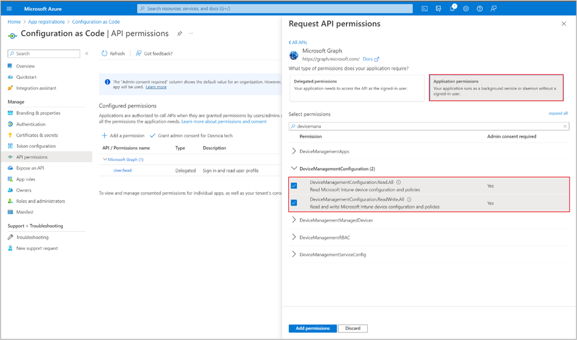
Task: Click Configuration as Code breadcrumb
Action: tap(96, 22)
